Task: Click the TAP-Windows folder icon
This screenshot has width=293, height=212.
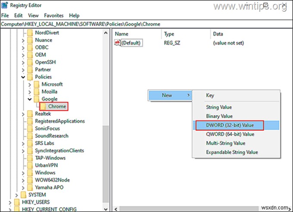Action: click(30, 158)
